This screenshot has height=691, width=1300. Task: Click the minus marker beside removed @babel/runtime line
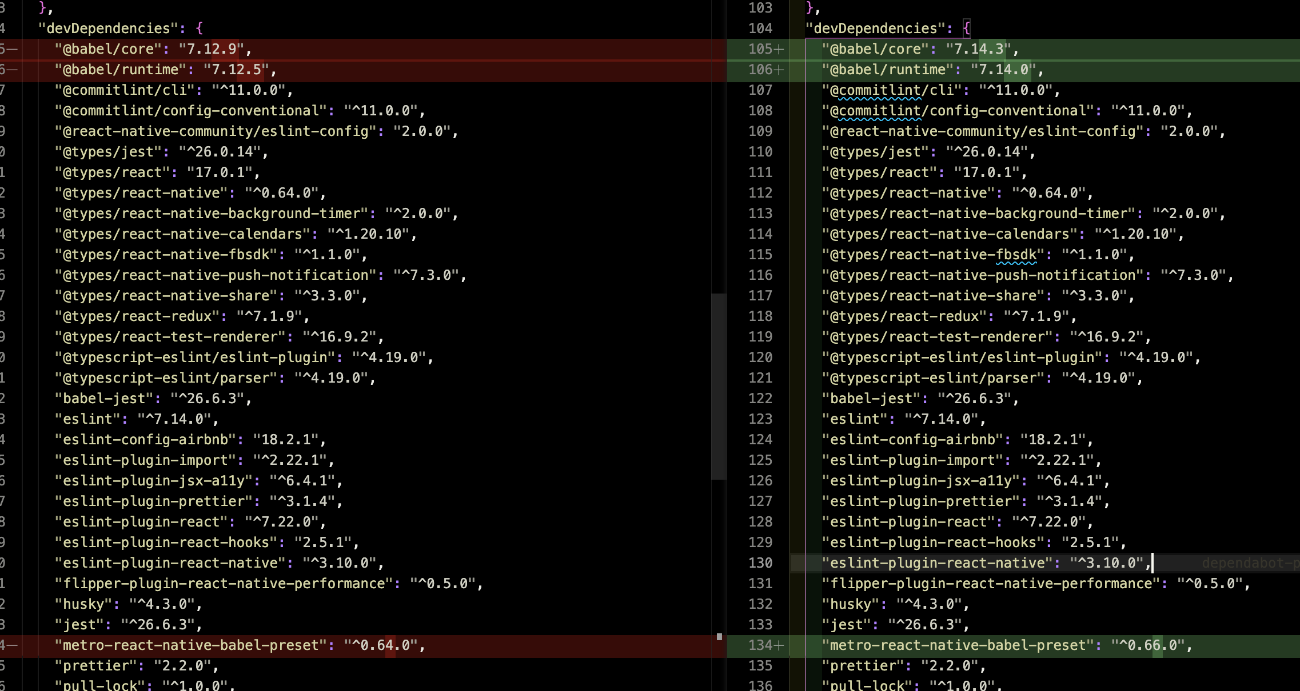[x=12, y=70]
